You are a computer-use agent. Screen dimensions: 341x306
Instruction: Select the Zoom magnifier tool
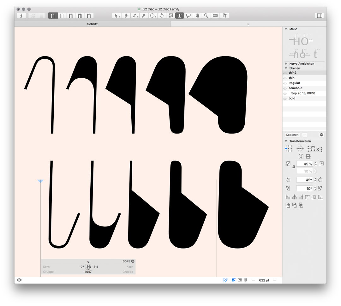(206, 15)
